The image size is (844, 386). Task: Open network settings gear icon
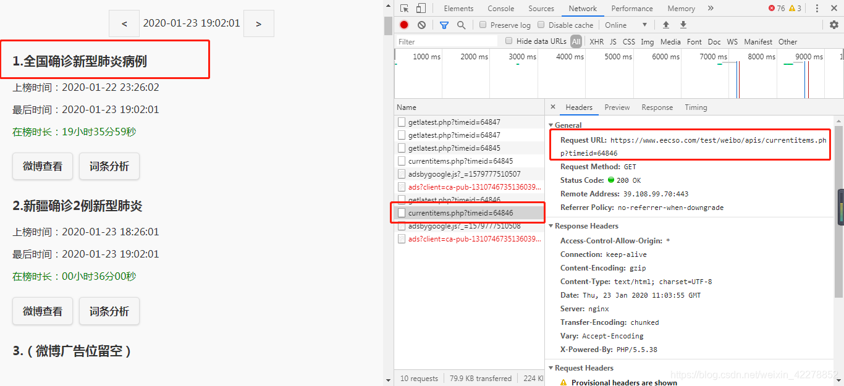(834, 25)
